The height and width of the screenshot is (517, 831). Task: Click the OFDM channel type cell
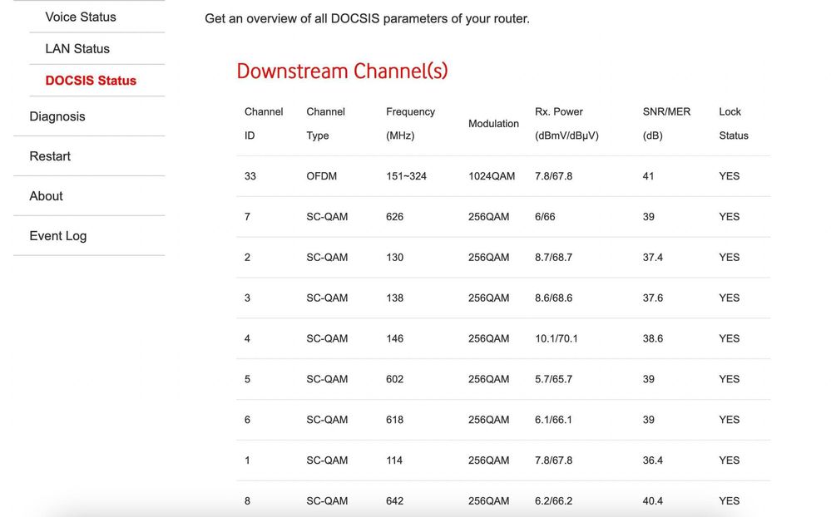(x=321, y=176)
